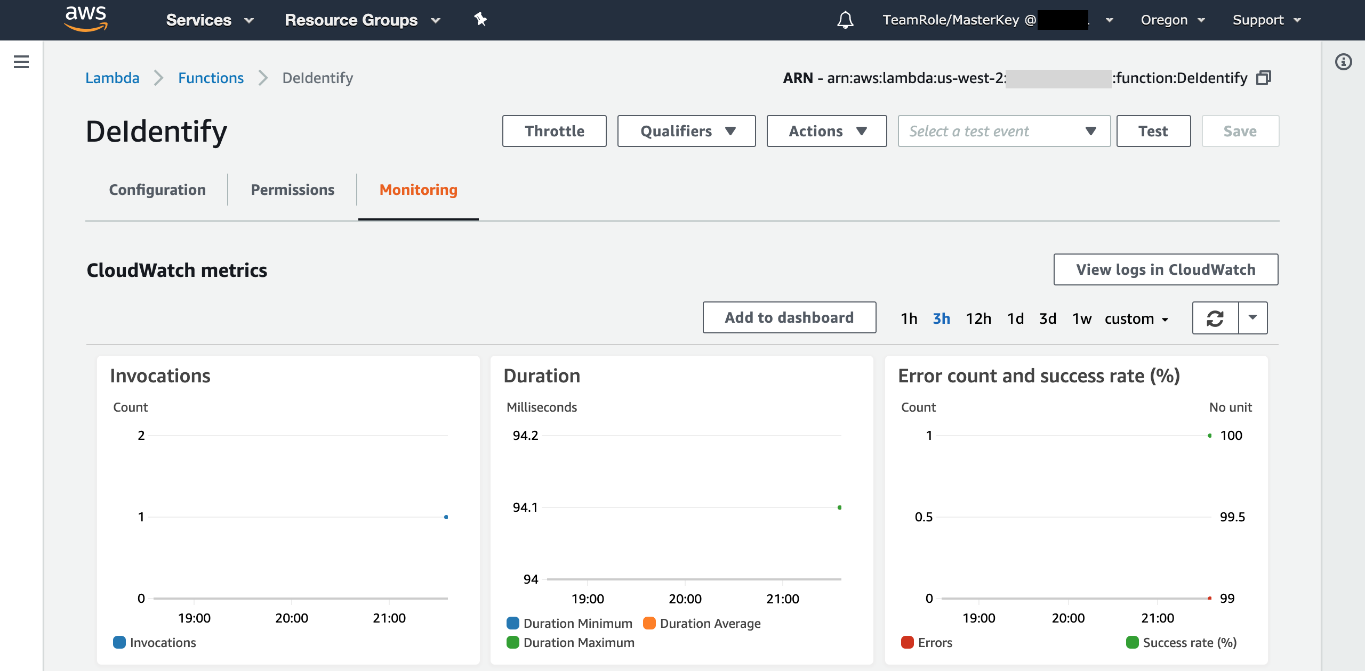Click Add to dashboard button

coord(789,317)
